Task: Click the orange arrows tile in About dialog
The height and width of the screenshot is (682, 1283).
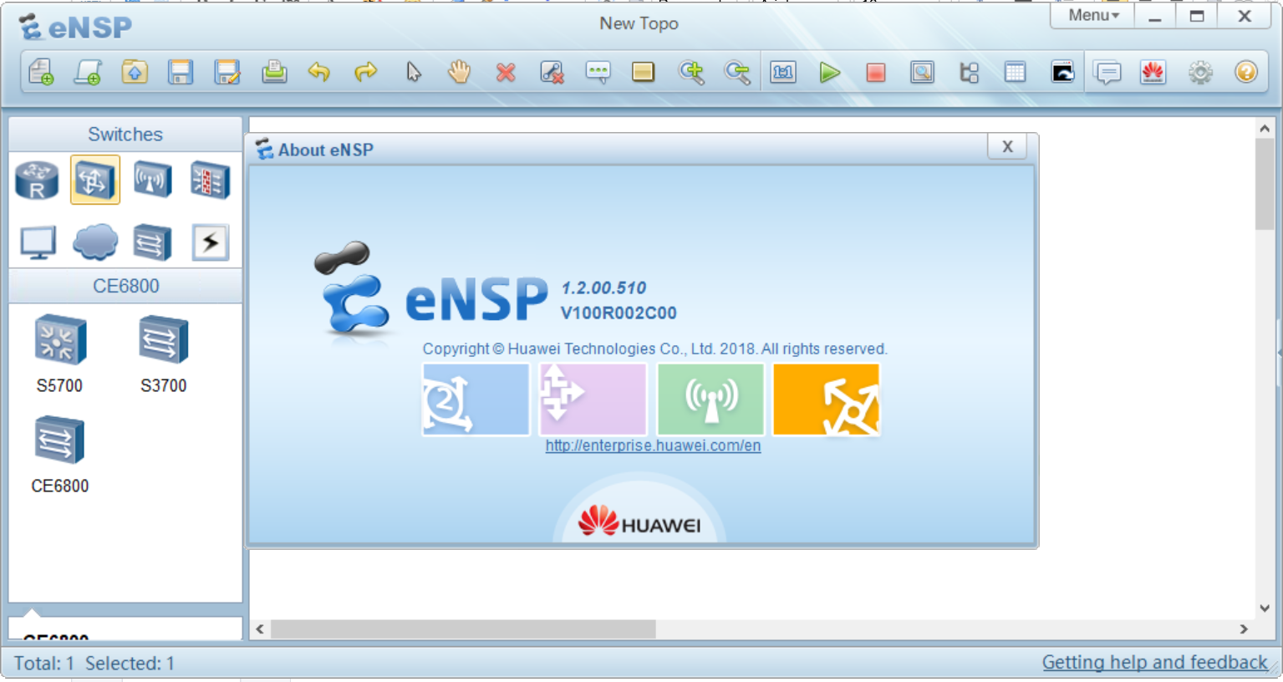Action: 827,400
